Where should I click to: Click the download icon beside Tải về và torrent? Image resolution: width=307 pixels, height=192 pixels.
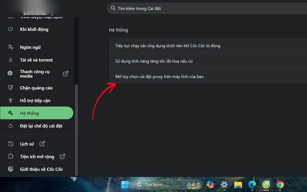coord(10,60)
